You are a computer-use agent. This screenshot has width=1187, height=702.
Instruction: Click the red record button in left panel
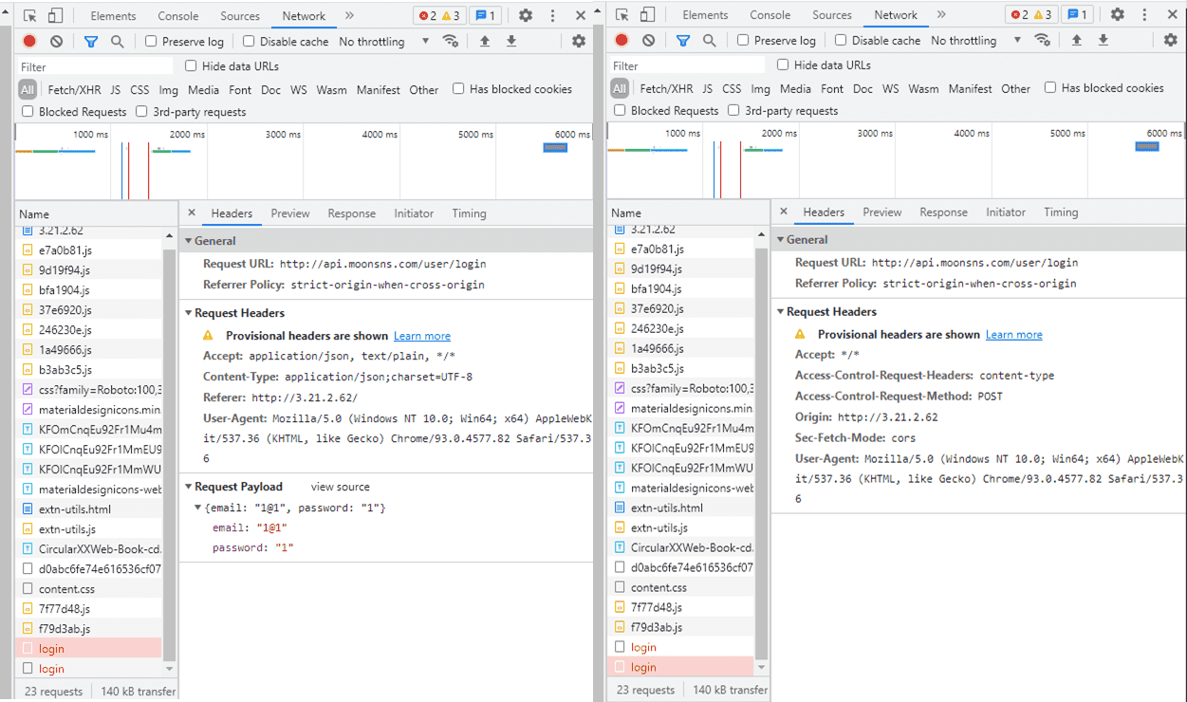pos(29,42)
